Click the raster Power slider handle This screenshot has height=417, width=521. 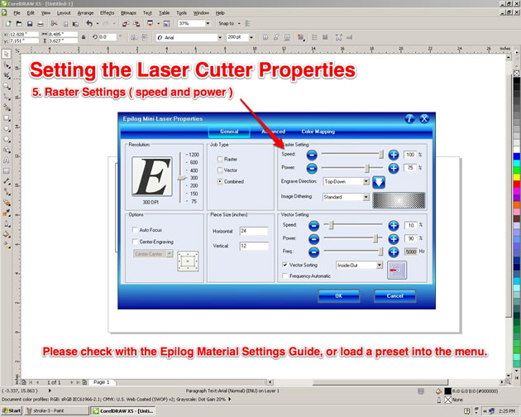pos(367,168)
